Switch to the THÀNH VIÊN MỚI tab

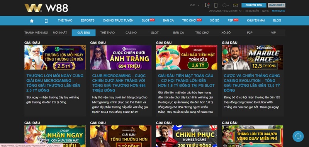click(36, 33)
